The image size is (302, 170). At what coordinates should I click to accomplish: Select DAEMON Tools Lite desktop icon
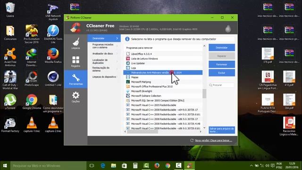click(x=53, y=34)
